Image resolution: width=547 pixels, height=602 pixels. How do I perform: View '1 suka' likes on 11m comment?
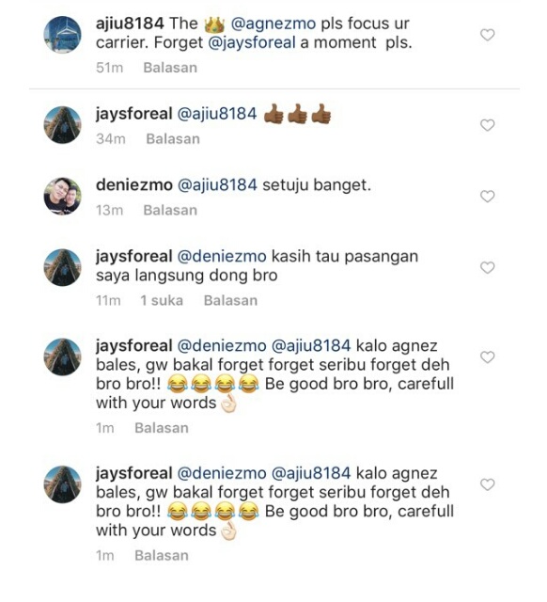162,301
